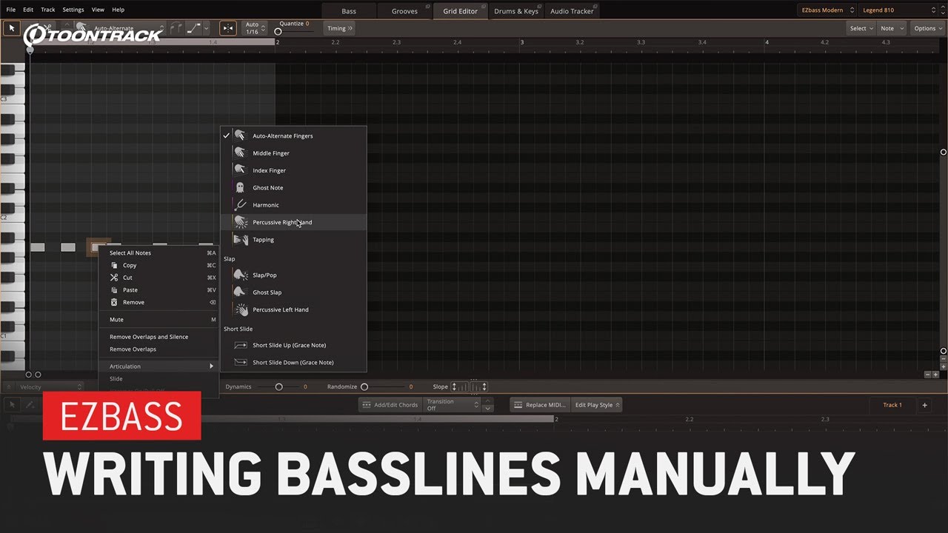Click the Copy icon in context menu
948x533 pixels.
(114, 265)
